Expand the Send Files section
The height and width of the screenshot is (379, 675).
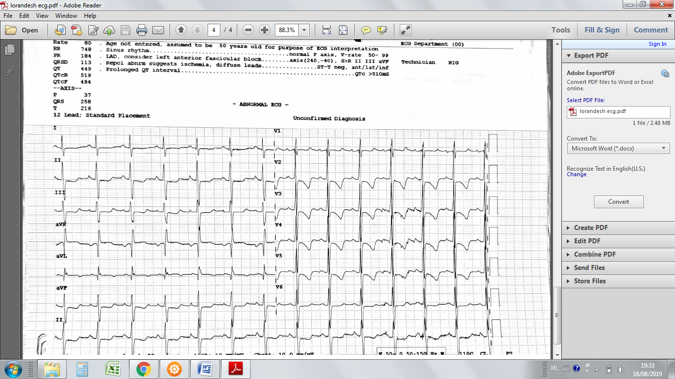pos(618,267)
